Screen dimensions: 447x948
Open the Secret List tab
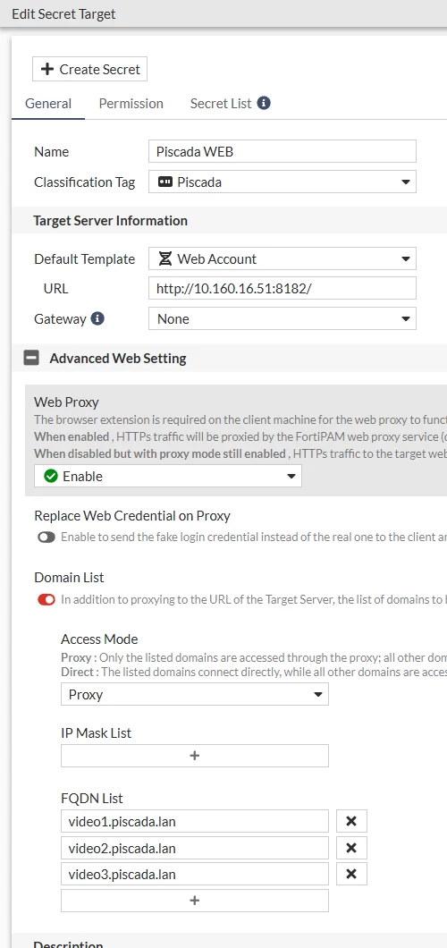[221, 104]
